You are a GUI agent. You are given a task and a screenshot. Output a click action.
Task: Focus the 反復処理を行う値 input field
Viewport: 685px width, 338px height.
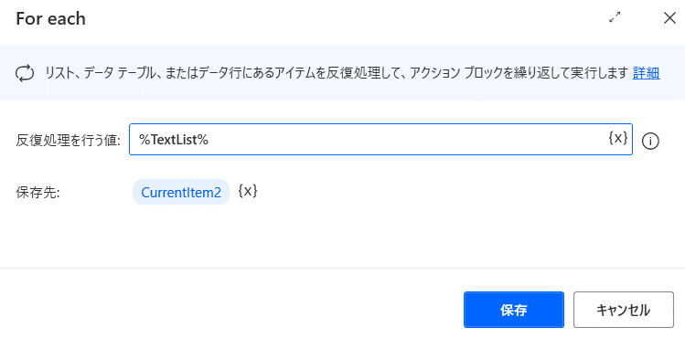point(380,139)
